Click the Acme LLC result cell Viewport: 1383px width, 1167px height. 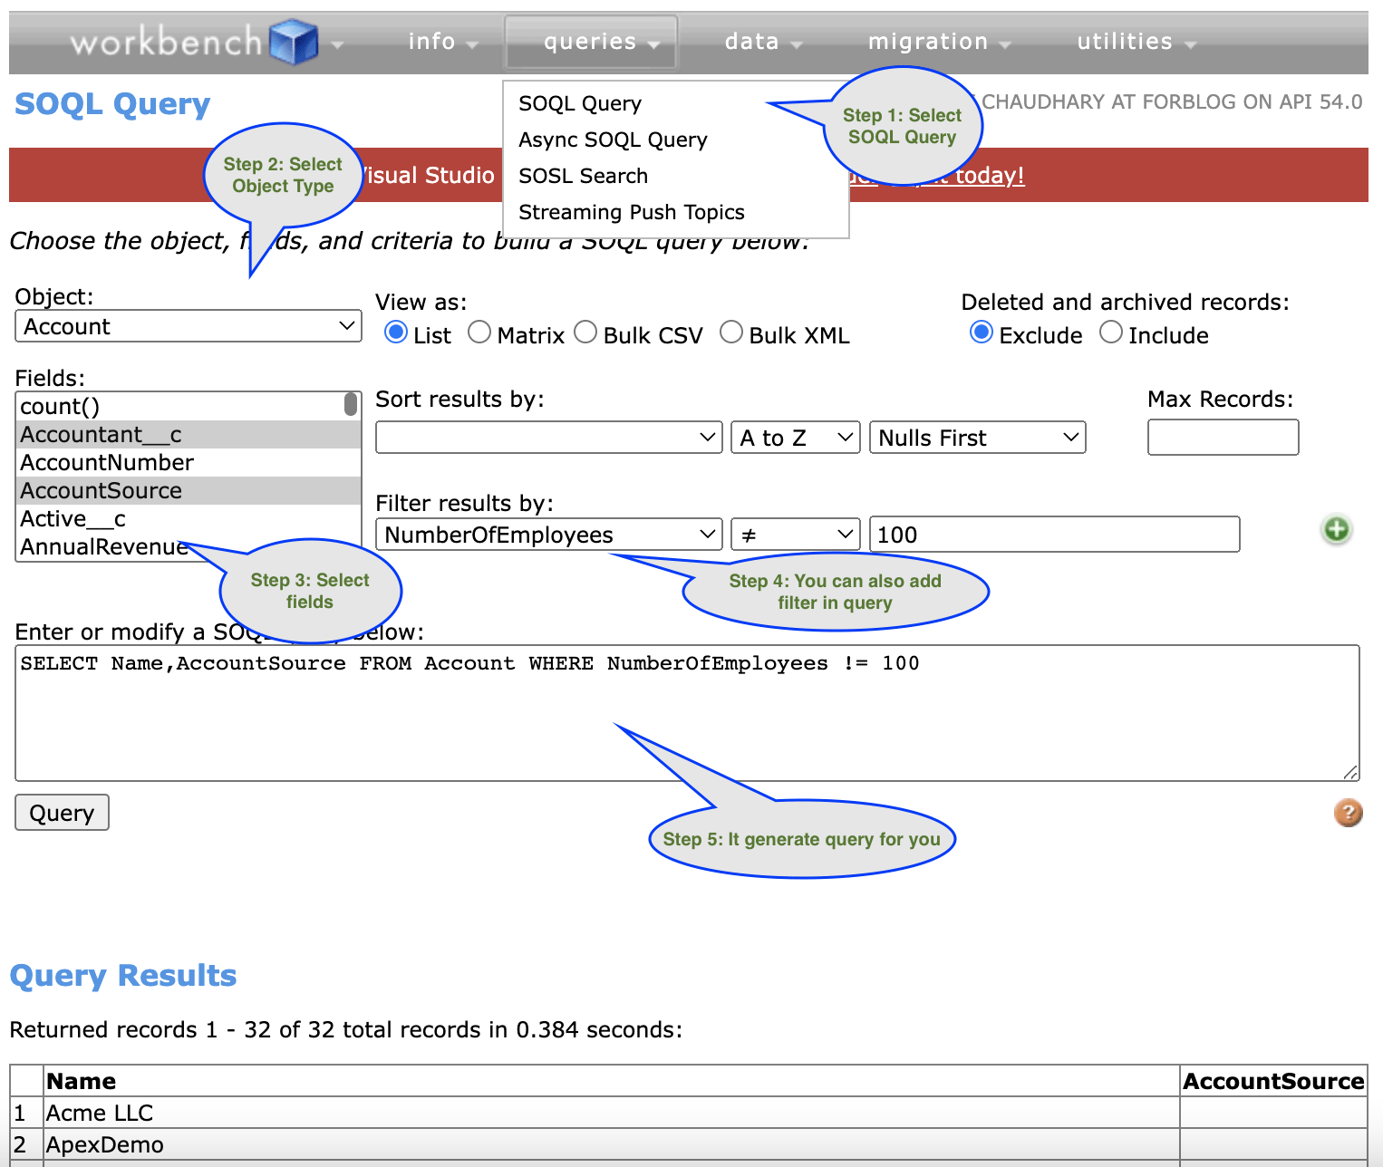[612, 1113]
